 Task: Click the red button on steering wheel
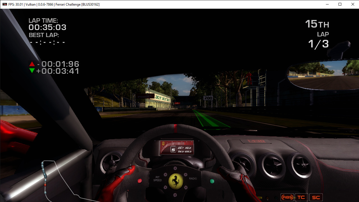pos(140,181)
